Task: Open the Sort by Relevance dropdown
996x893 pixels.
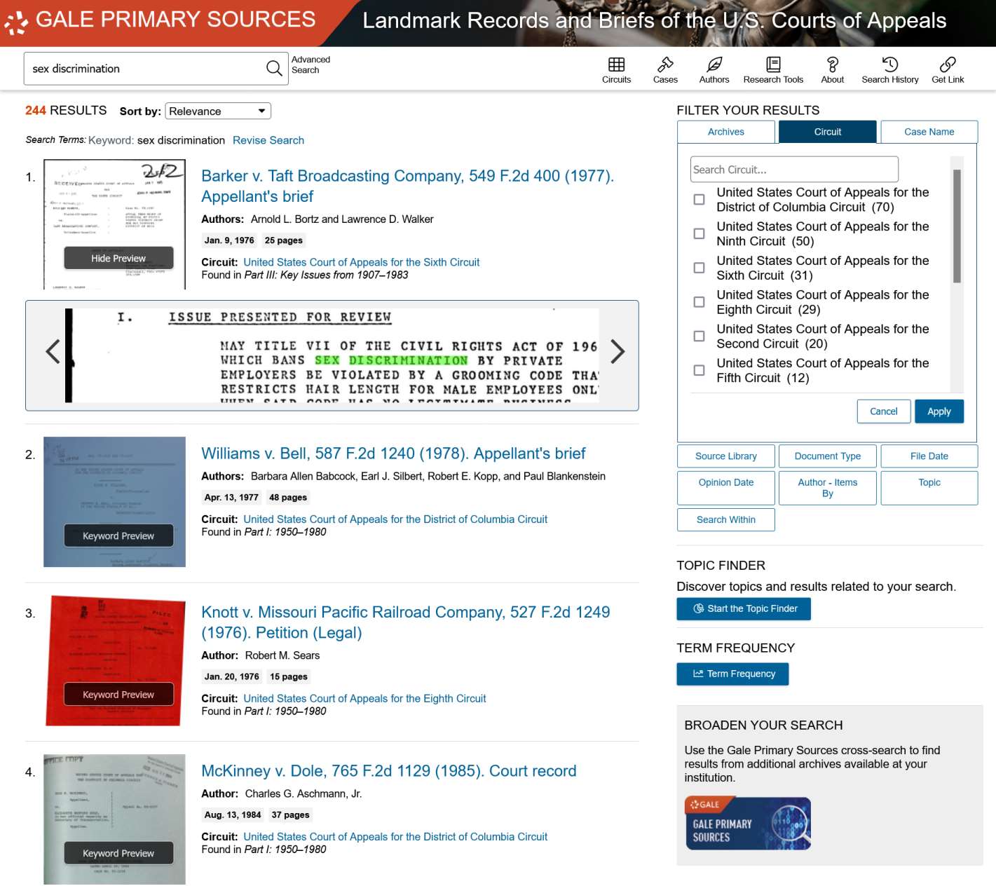Action: click(x=218, y=111)
